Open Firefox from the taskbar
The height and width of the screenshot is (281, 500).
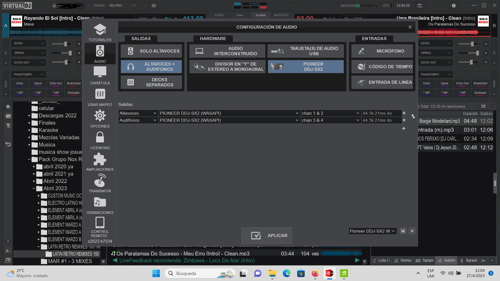(315, 273)
